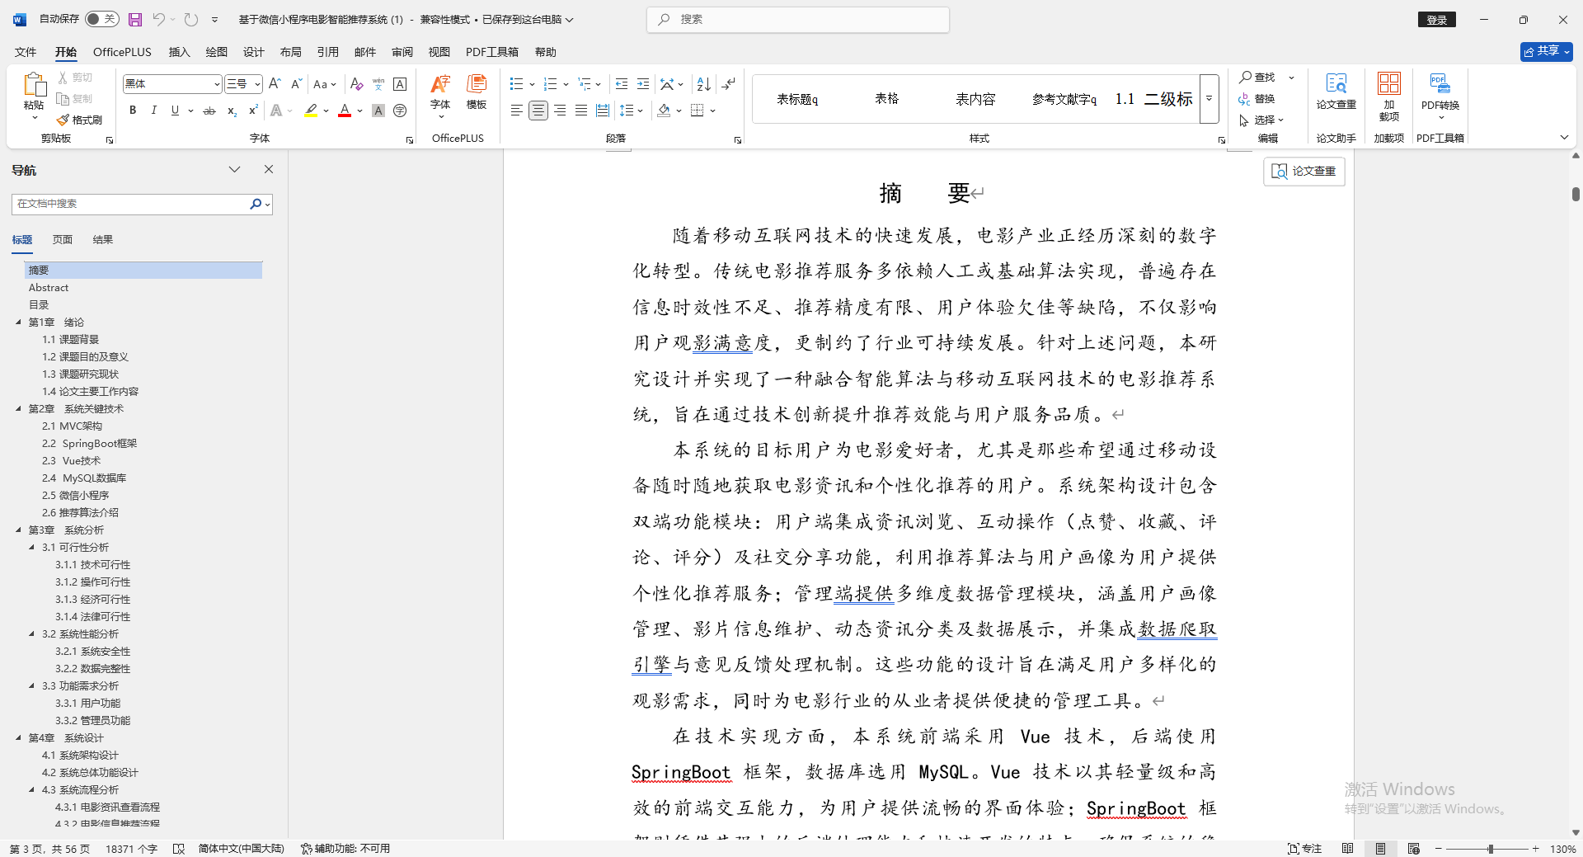Click the 登录 sign-in button
1583x857 pixels.
click(1436, 19)
